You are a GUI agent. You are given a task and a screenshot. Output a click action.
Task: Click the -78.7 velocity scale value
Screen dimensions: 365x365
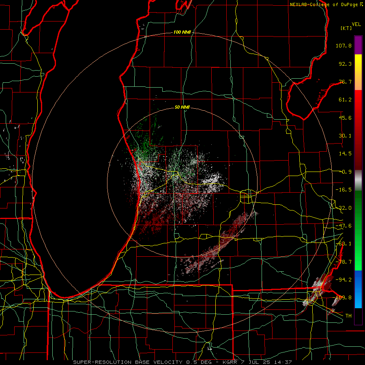click(x=344, y=262)
